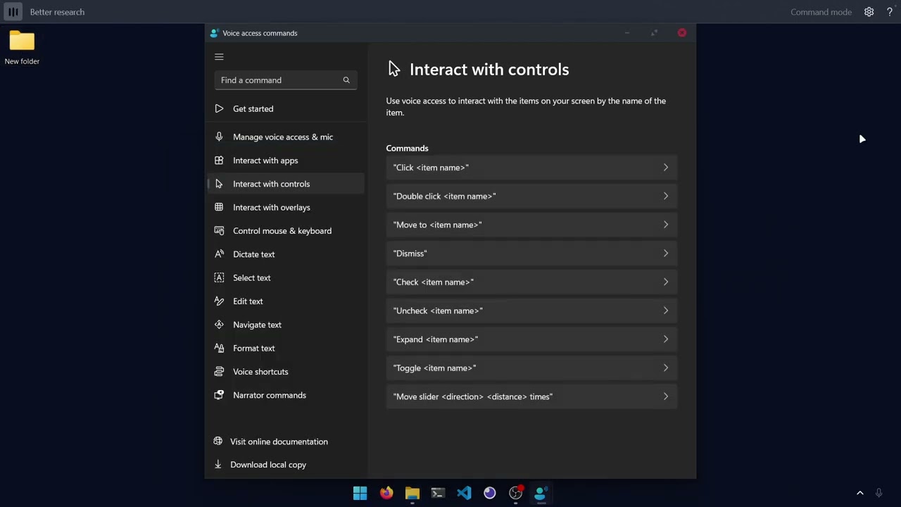
Task: Click the voice access help icon
Action: point(890,12)
